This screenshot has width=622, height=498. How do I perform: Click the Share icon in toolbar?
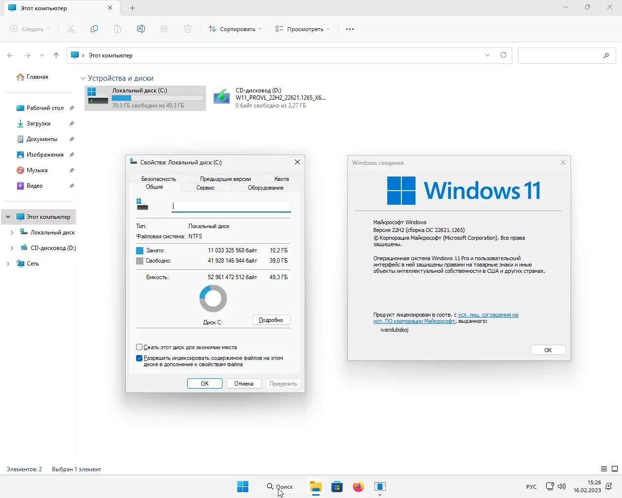[x=164, y=29]
